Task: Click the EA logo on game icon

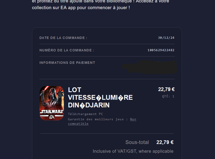Action: click(52, 117)
